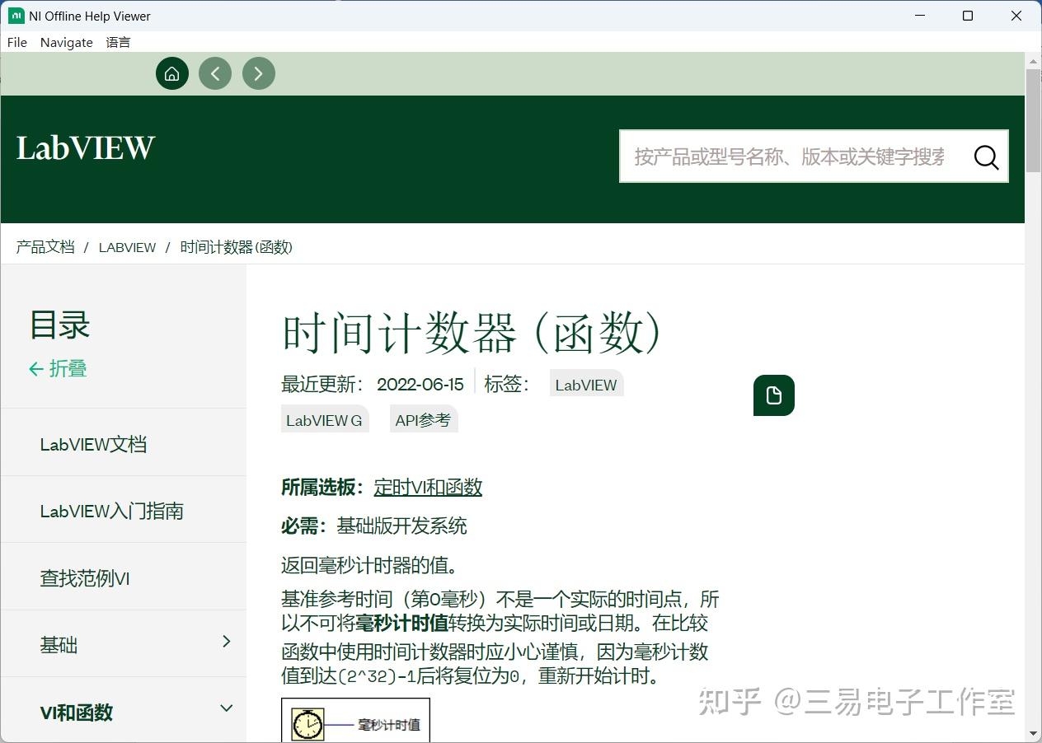Open the 定时VI和函数 palette link
Viewport: 1042px width, 743px height.
pyautogui.click(x=428, y=487)
